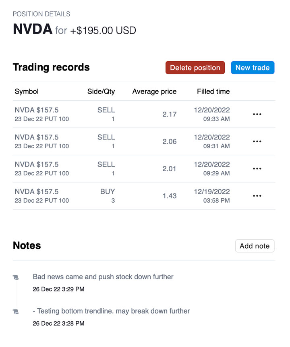Click filled time 12/20/2022 09:29 AM
The width and height of the screenshot is (290, 347).
click(212, 168)
